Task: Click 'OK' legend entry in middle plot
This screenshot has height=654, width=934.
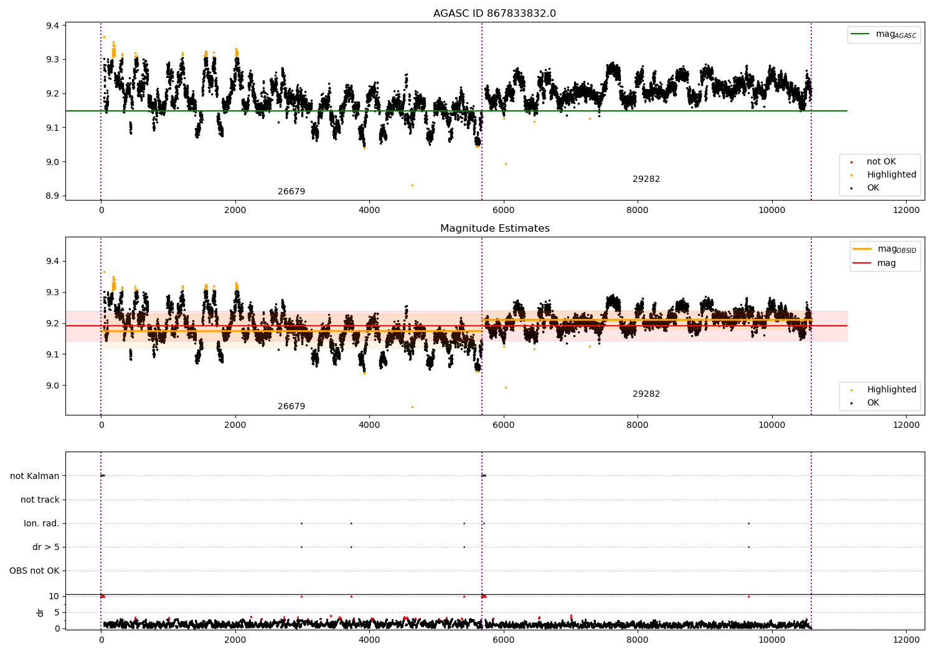Action: 873,403
